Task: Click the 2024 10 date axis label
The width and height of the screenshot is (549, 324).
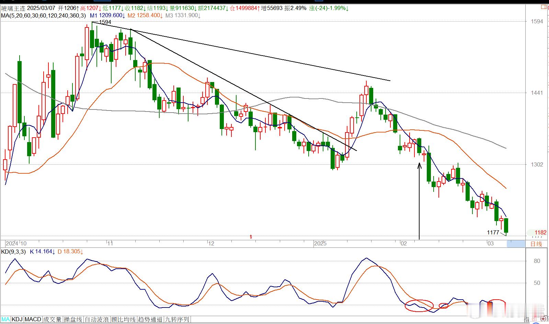Action: pos(16,244)
